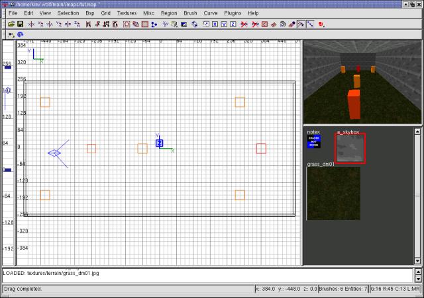Viewport: 424px width, 298px height.
Task: Expand the Region menu
Action: click(x=169, y=13)
